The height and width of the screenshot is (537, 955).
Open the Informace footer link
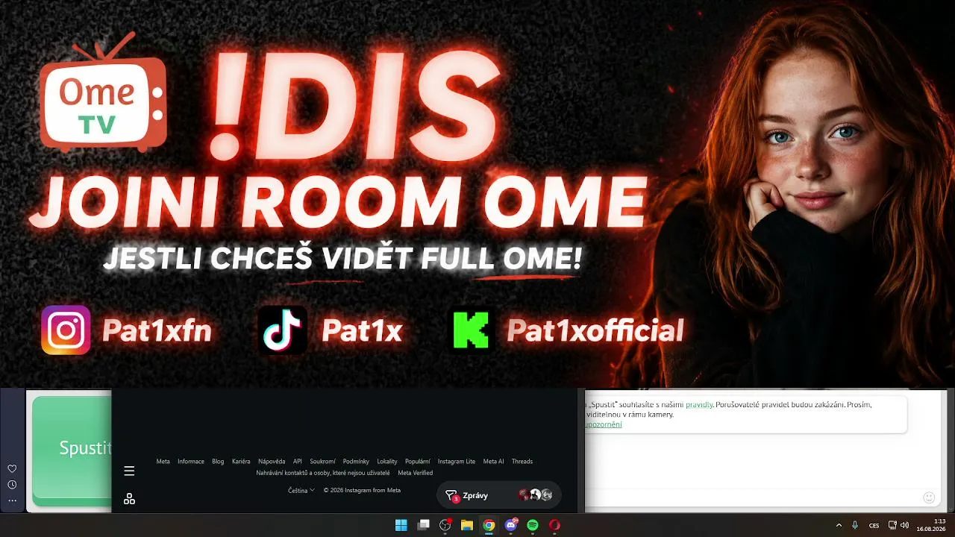click(x=191, y=462)
